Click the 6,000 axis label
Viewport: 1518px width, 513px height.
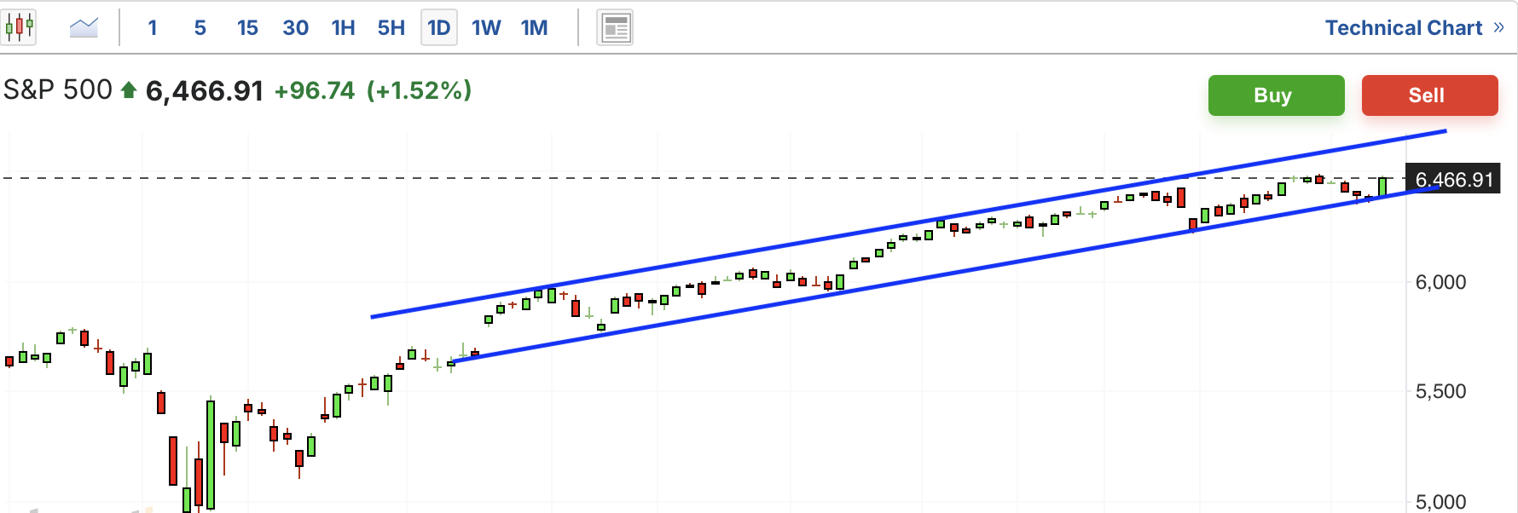pos(1440,282)
